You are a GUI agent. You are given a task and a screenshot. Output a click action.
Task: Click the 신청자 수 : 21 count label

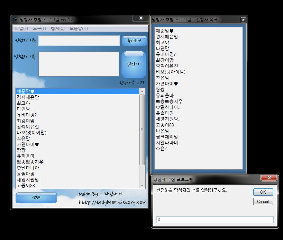point(132,83)
